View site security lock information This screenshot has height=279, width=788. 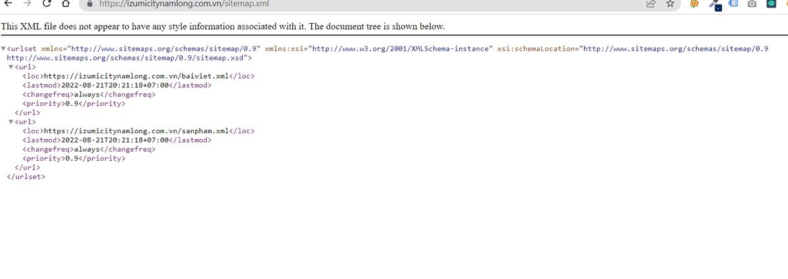(x=91, y=3)
